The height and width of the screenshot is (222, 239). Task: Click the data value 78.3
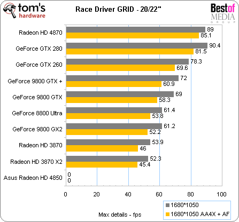[196, 61]
